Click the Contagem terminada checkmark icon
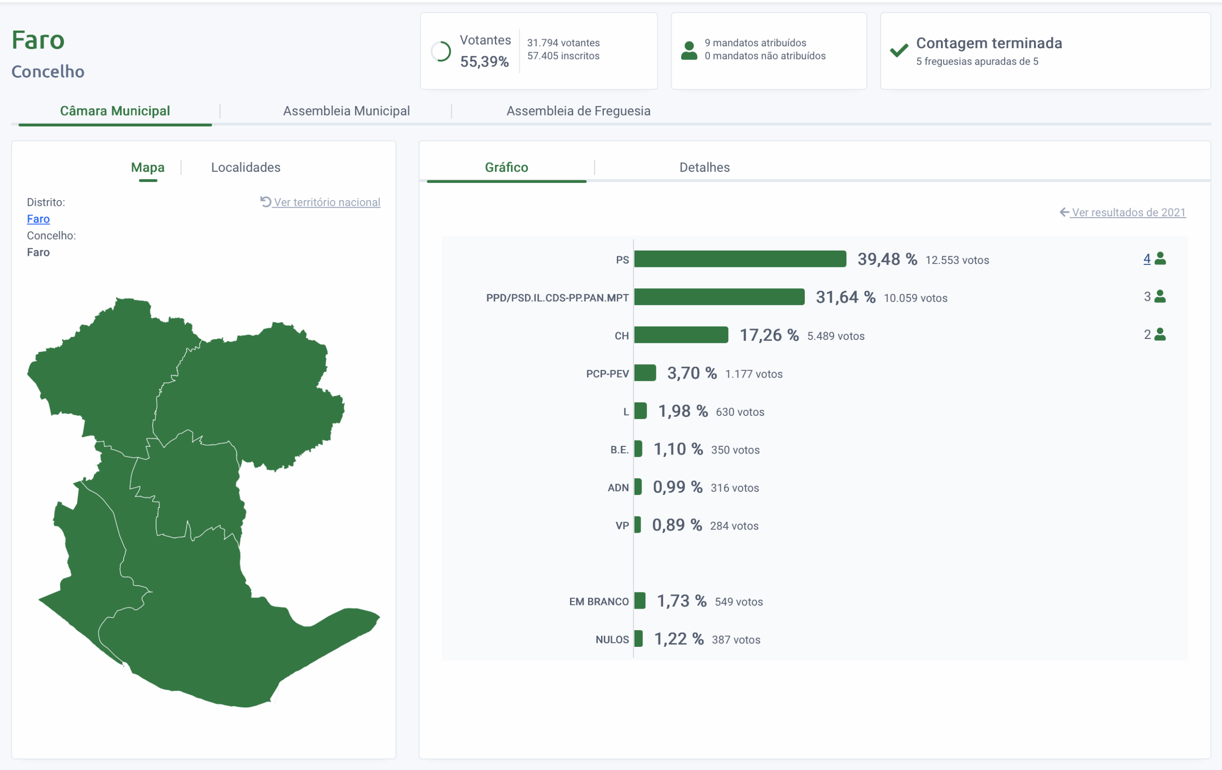This screenshot has width=1222, height=770. 899,51
